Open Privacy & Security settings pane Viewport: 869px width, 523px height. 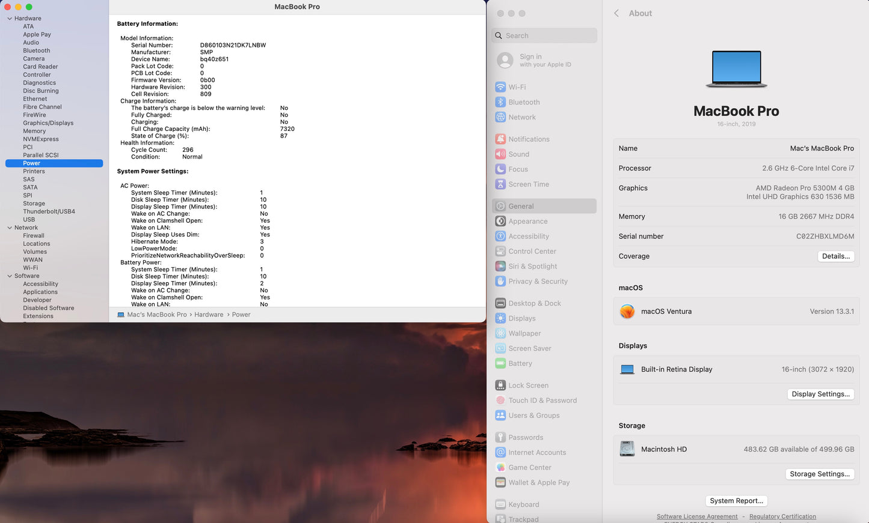[x=538, y=282]
